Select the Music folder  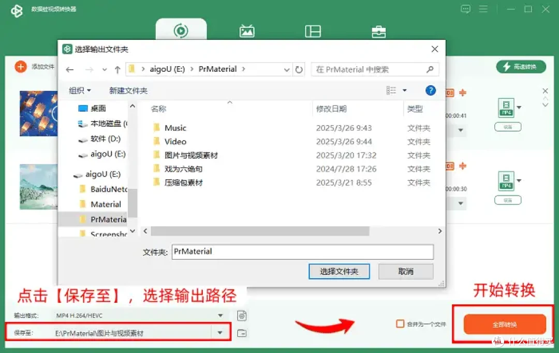(175, 128)
